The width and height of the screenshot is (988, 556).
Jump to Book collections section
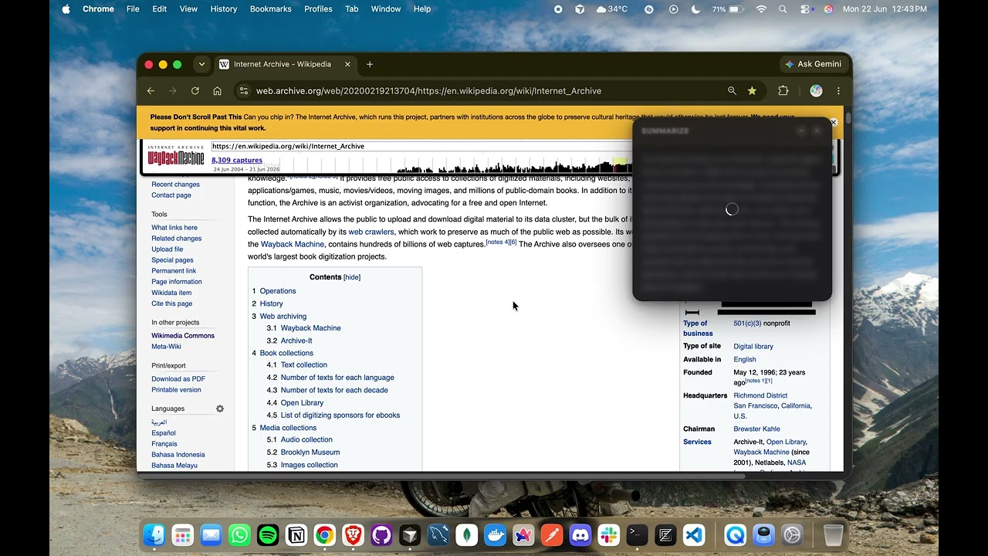[x=286, y=353]
